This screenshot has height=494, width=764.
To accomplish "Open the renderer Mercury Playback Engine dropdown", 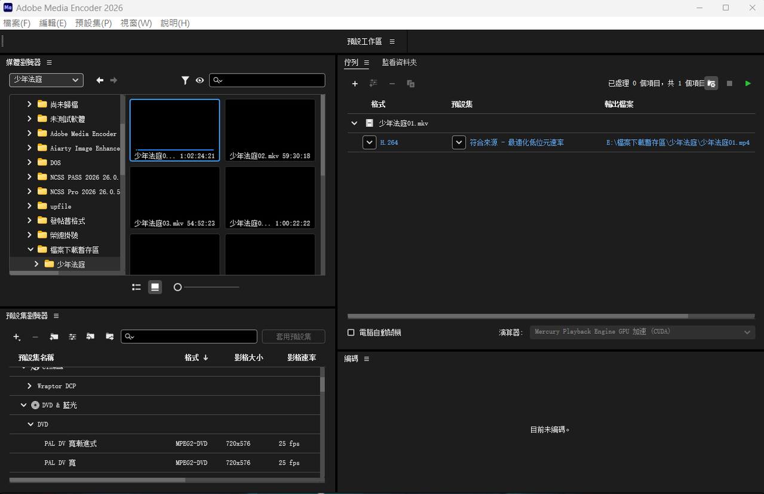I will point(642,332).
